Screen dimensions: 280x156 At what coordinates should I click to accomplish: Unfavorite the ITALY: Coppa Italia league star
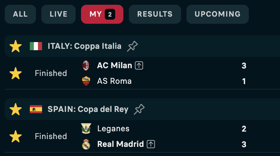[x=16, y=46]
